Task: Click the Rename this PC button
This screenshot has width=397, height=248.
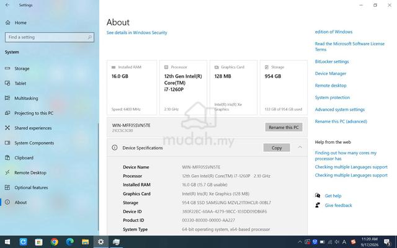Action: (283, 127)
